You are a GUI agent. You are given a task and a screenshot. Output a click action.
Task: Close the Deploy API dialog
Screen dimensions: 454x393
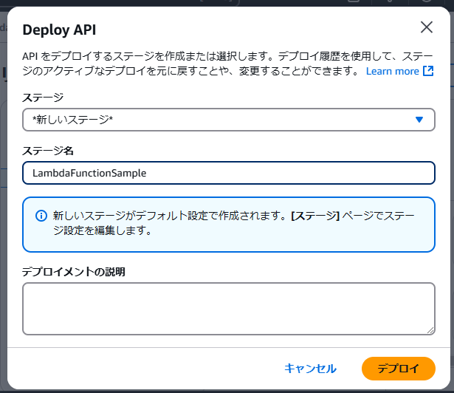click(427, 27)
